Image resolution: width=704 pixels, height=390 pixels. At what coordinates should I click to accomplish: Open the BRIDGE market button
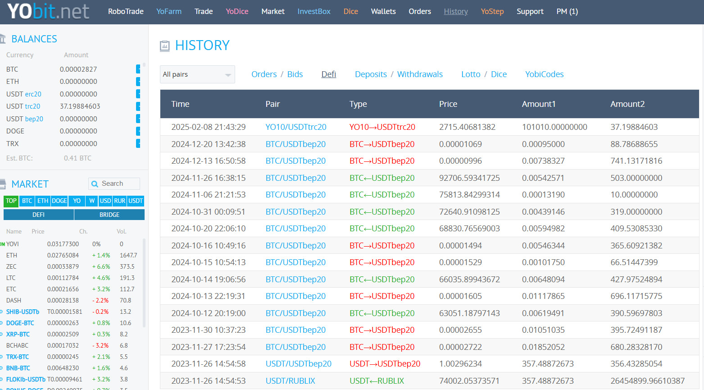coord(109,215)
